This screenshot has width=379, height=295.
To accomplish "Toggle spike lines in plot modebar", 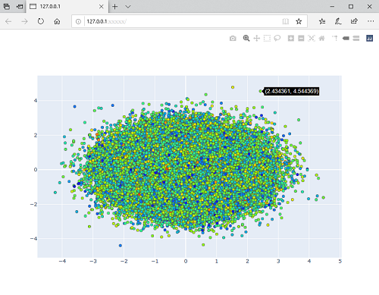I will pos(335,38).
